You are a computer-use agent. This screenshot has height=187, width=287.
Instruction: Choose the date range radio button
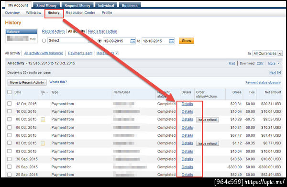pos(99,41)
